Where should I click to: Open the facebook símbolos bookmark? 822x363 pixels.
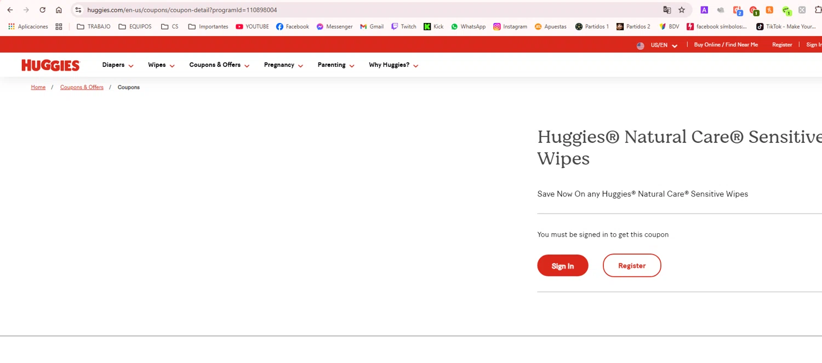click(x=717, y=26)
